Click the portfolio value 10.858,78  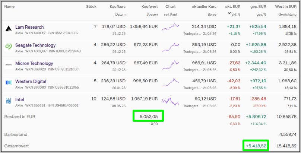pos(286,117)
